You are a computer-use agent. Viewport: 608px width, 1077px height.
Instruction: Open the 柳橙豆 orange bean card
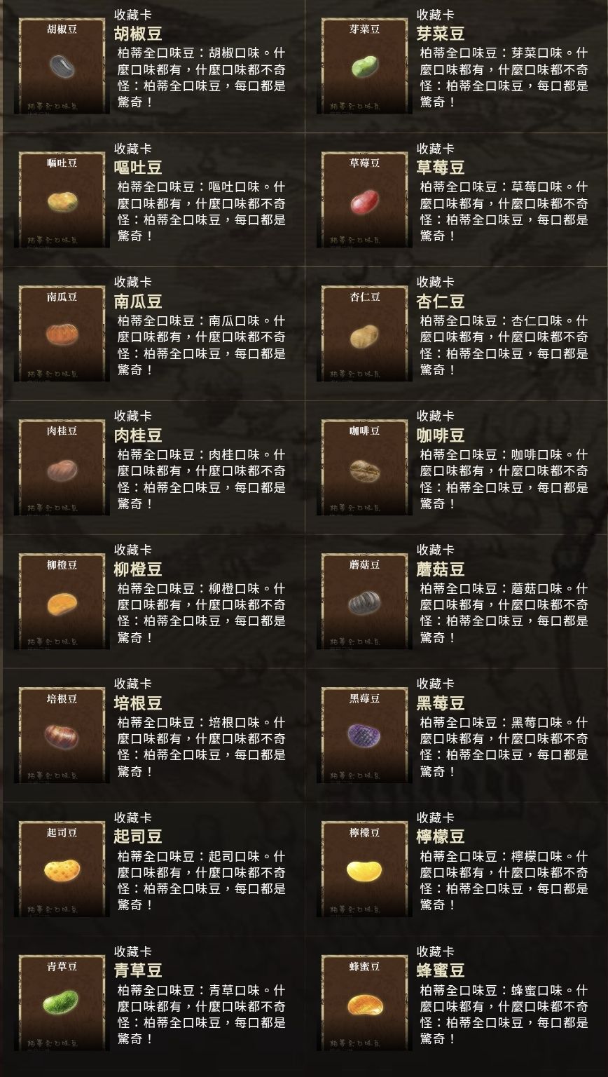[x=62, y=601]
